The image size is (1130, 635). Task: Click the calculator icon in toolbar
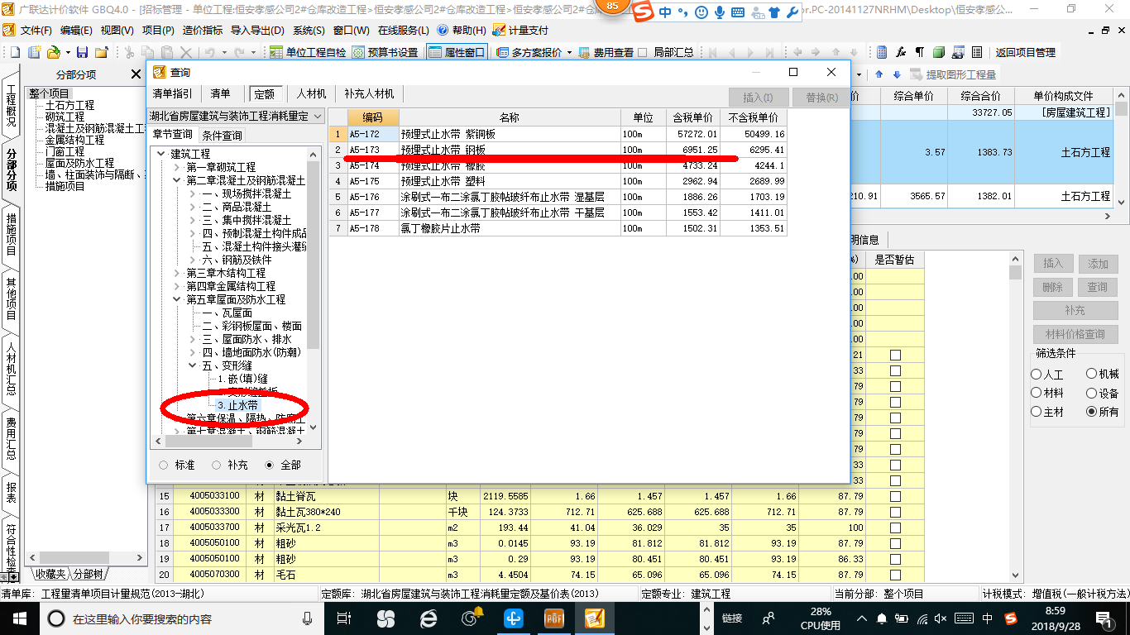click(x=882, y=52)
